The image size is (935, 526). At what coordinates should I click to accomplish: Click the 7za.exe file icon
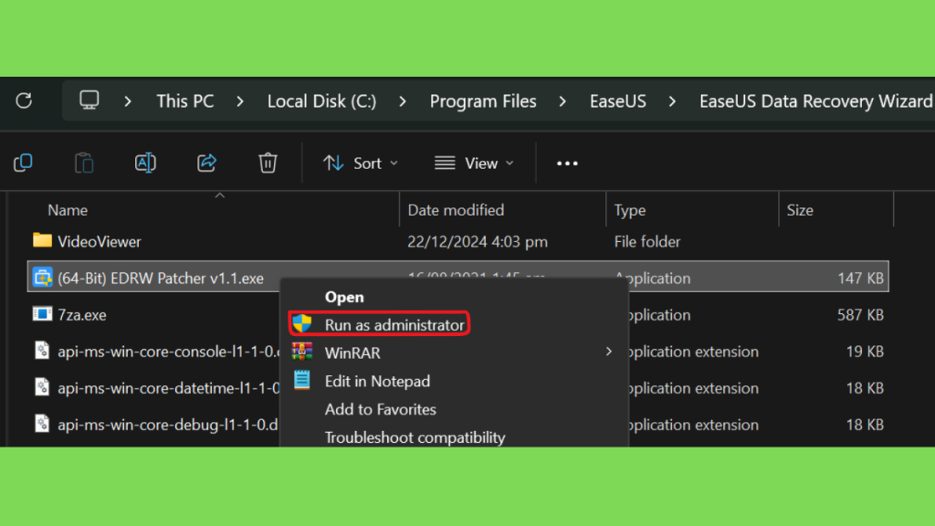(42, 314)
